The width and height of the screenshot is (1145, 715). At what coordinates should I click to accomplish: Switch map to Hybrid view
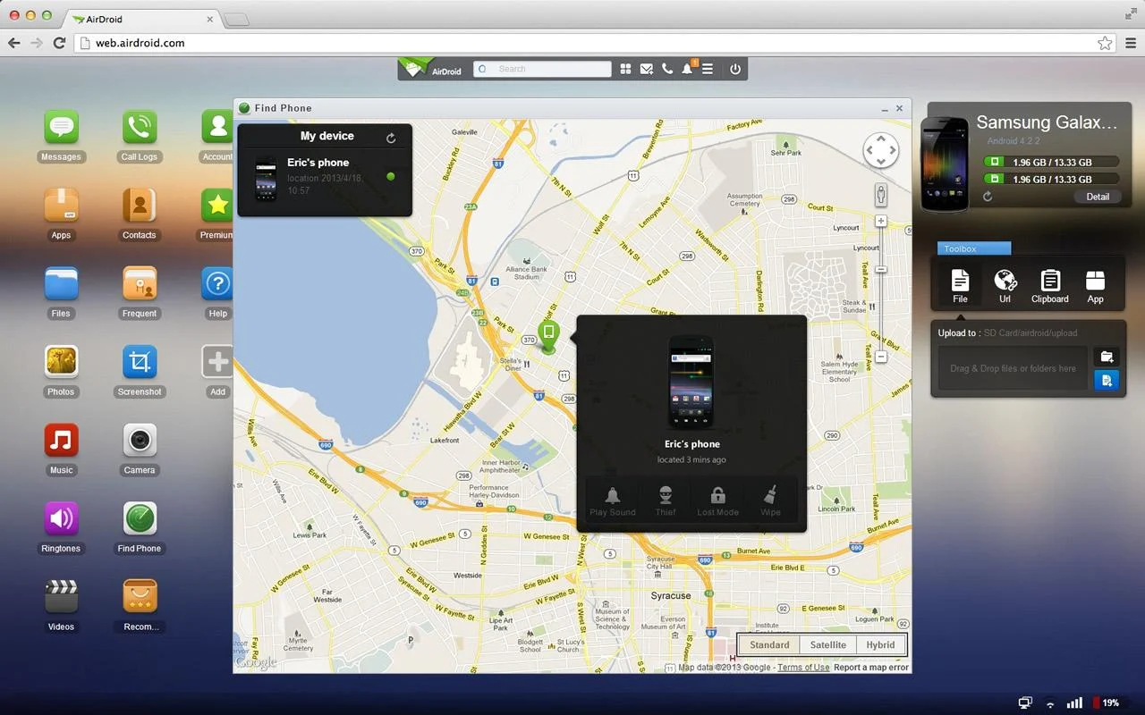(x=880, y=644)
